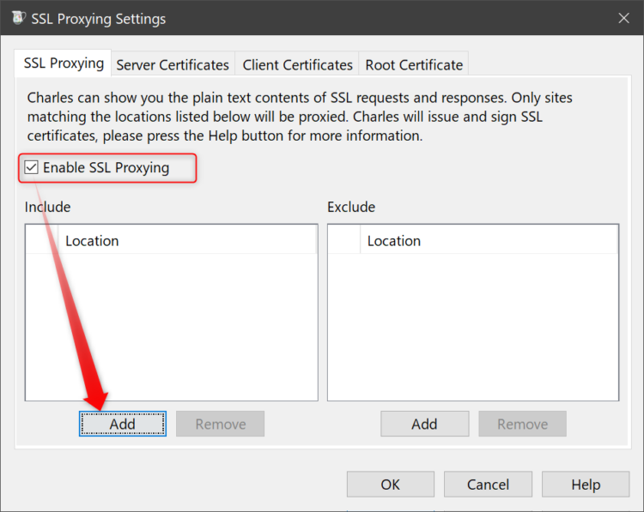This screenshot has height=512, width=644.
Task: Click the Exclude label text
Action: click(351, 207)
